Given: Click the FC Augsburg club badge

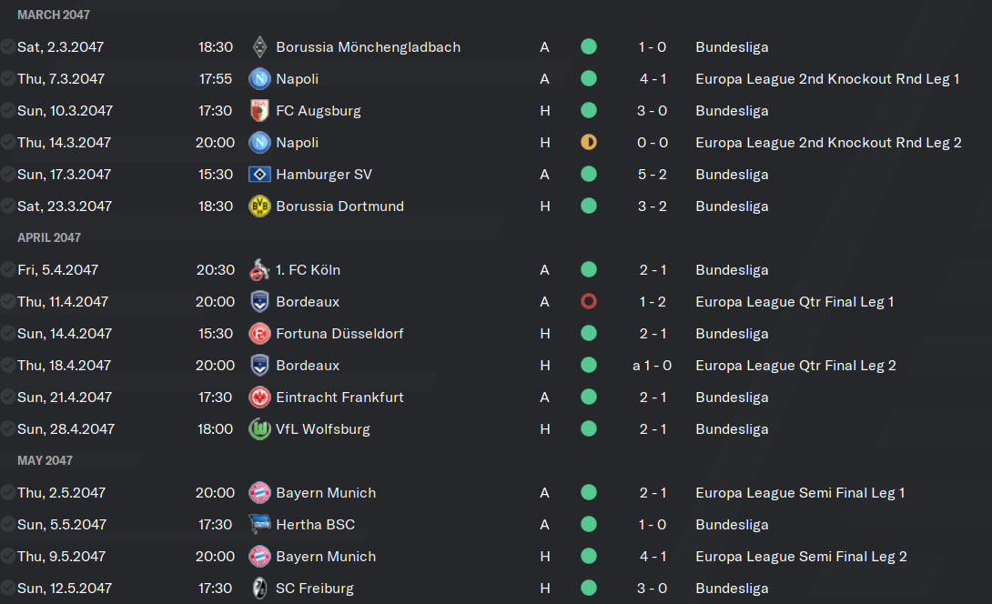Looking at the screenshot, I should click(259, 111).
